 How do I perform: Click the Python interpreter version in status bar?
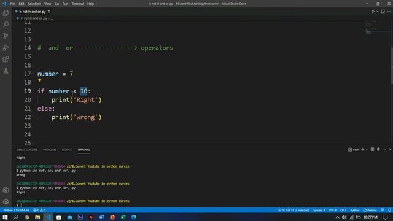[17, 210]
